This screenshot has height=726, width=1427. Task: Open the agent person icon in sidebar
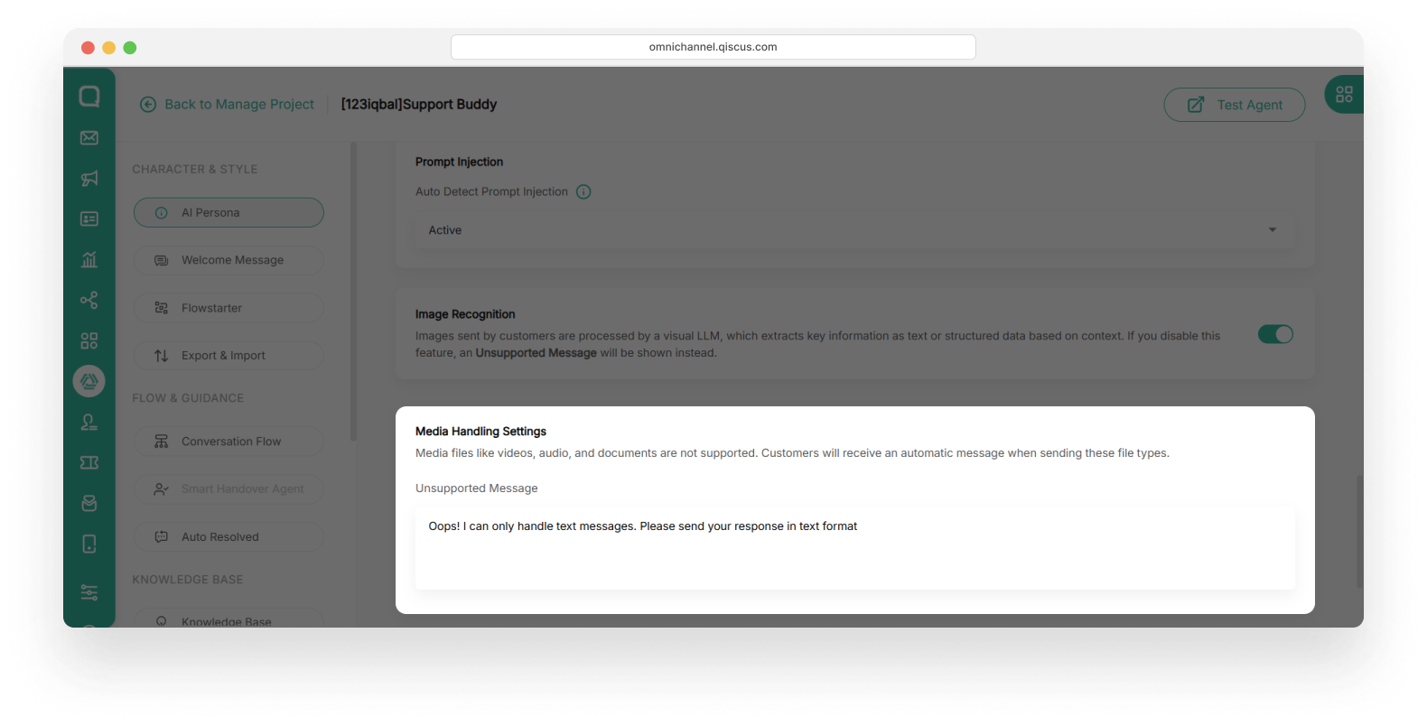click(89, 422)
